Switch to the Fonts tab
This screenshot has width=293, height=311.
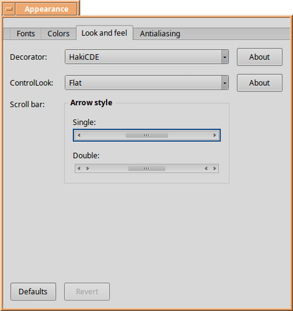tap(26, 34)
